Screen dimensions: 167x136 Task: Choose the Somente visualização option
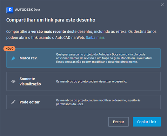[x=83, y=81]
